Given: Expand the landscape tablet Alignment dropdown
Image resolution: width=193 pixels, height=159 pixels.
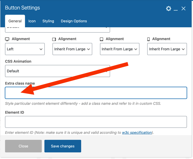Looking at the screenshot, I should click(x=72, y=49).
